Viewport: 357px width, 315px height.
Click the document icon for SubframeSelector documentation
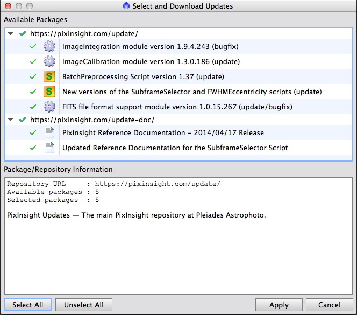pos(49,148)
